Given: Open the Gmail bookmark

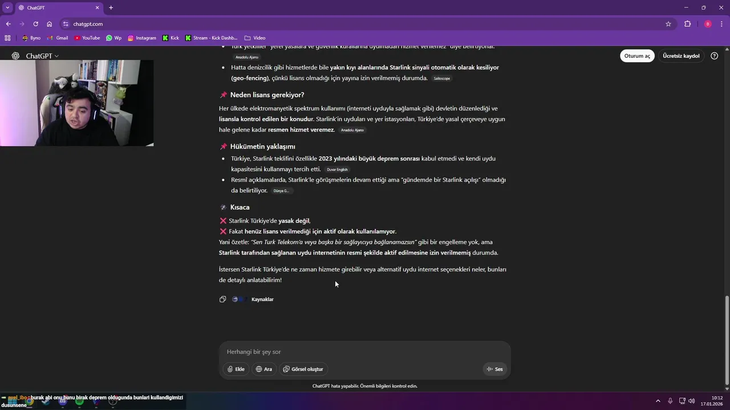Looking at the screenshot, I should coord(58,38).
